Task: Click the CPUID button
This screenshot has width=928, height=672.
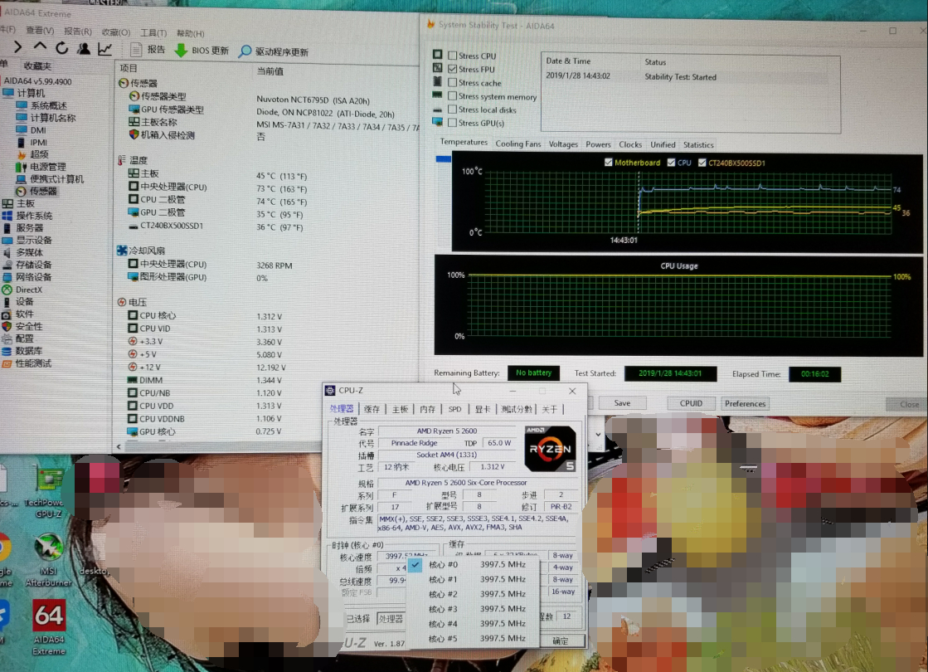Action: coord(691,403)
